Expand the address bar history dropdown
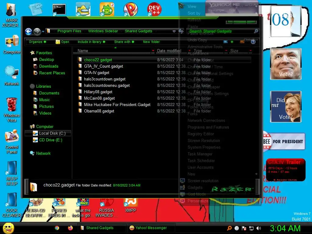This screenshot has height=234, width=312. click(174, 31)
